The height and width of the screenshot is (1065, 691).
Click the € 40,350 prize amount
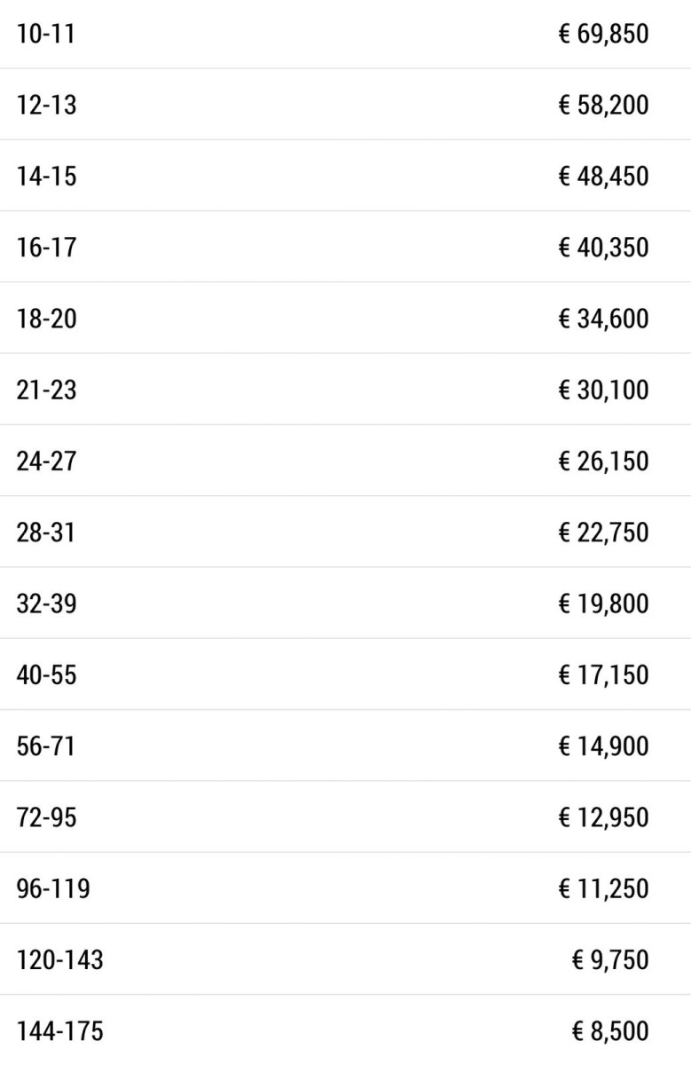603,248
